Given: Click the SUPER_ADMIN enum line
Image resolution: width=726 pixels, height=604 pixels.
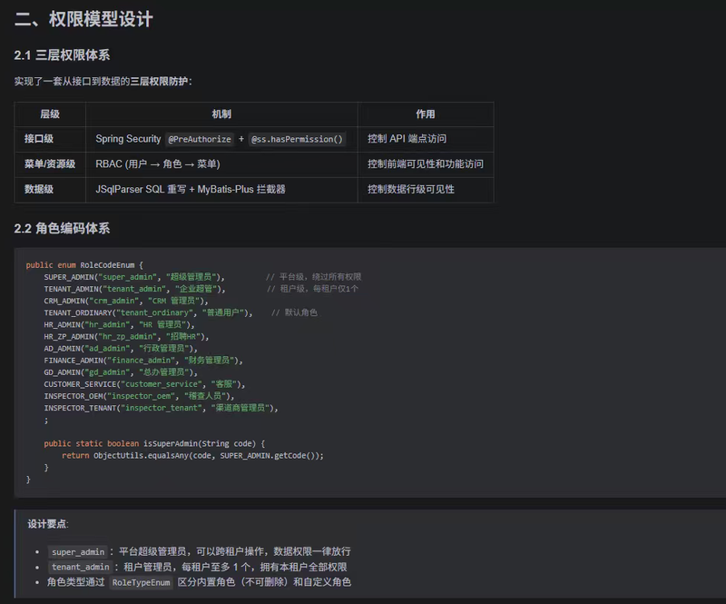Looking at the screenshot, I should 134,277.
